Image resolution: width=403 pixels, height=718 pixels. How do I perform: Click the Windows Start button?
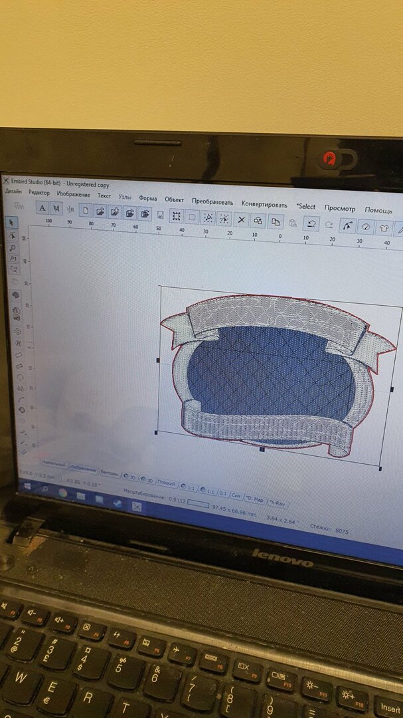pos(27,486)
